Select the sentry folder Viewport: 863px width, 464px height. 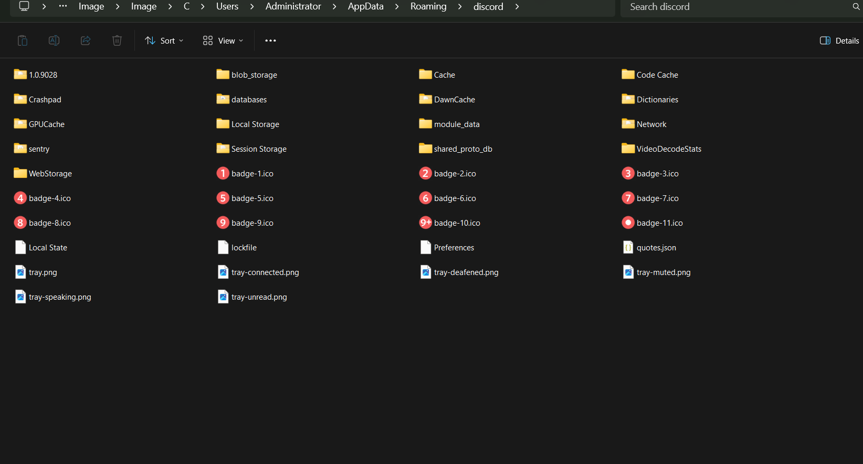point(31,149)
